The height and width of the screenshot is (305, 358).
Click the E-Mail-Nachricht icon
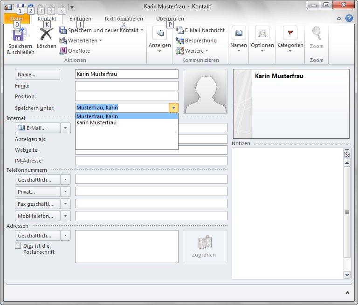click(x=180, y=30)
